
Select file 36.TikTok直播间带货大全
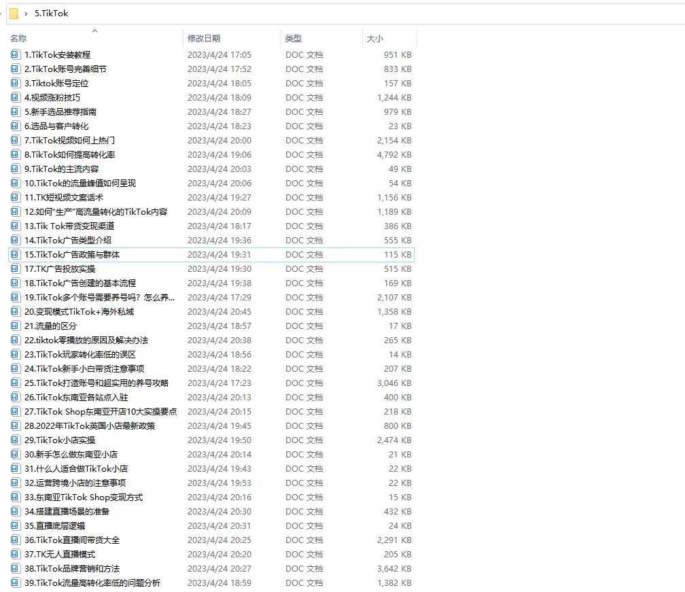(72, 540)
